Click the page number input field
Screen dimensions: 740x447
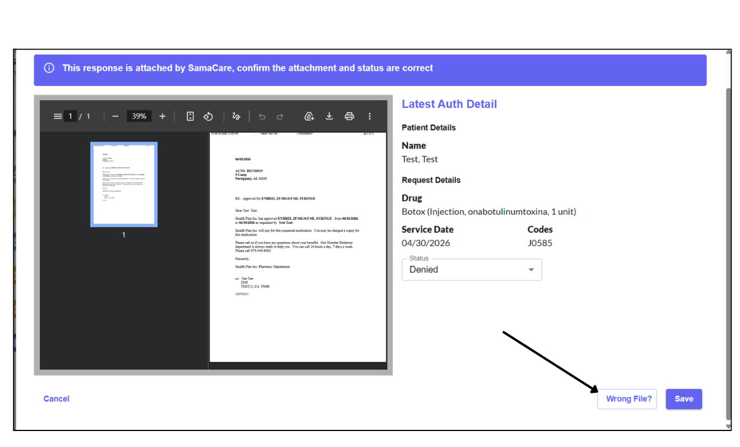pos(70,116)
